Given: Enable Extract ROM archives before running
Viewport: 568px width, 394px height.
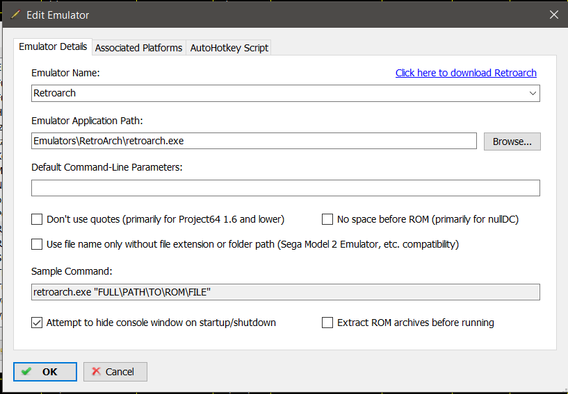Looking at the screenshot, I should pos(327,323).
